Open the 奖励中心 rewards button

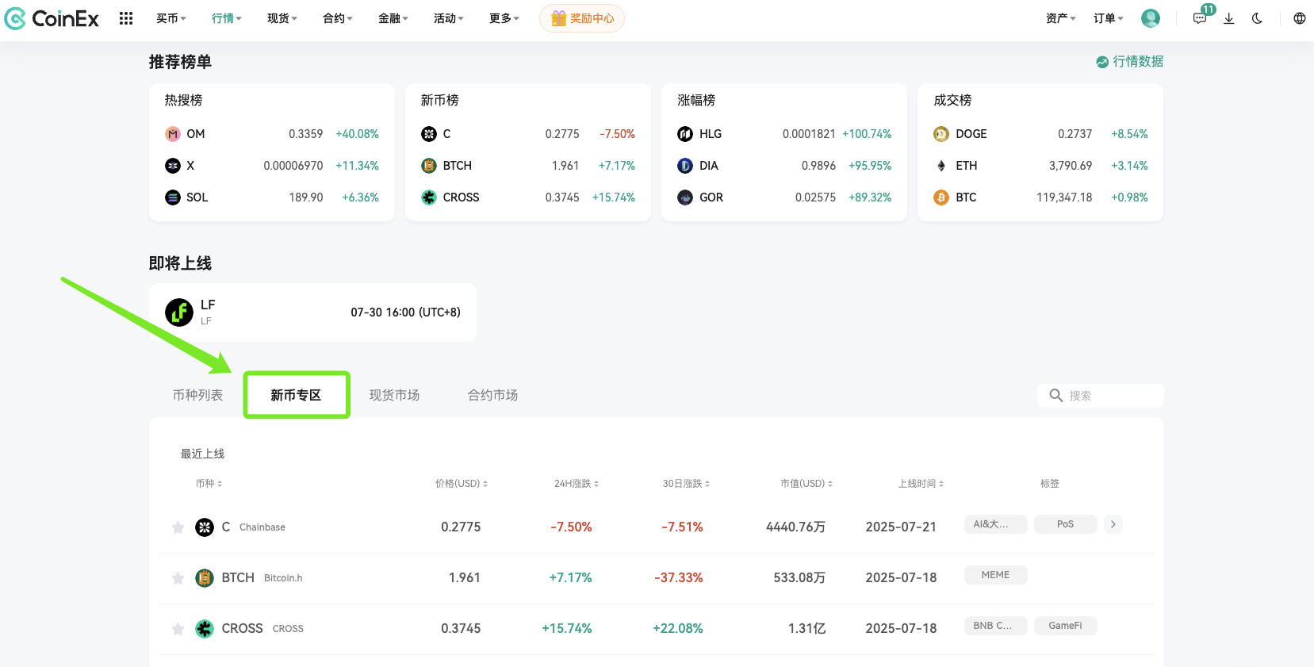pos(582,18)
